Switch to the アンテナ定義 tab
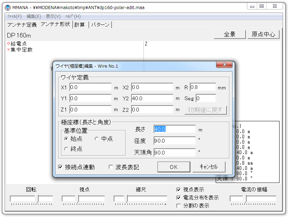The width and height of the screenshot is (289, 218). (x=22, y=25)
